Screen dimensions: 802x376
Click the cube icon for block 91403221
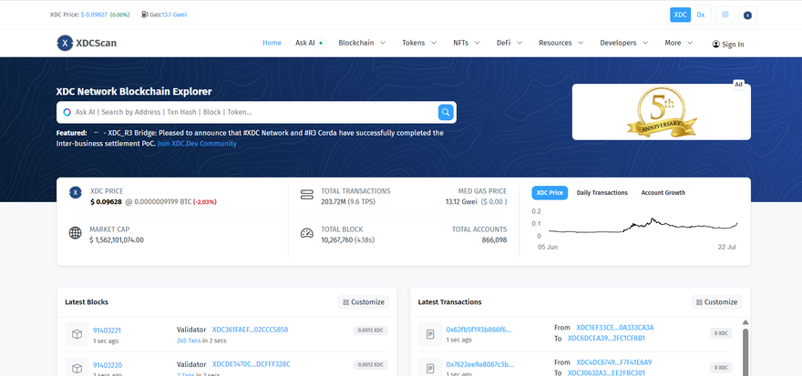pos(77,335)
